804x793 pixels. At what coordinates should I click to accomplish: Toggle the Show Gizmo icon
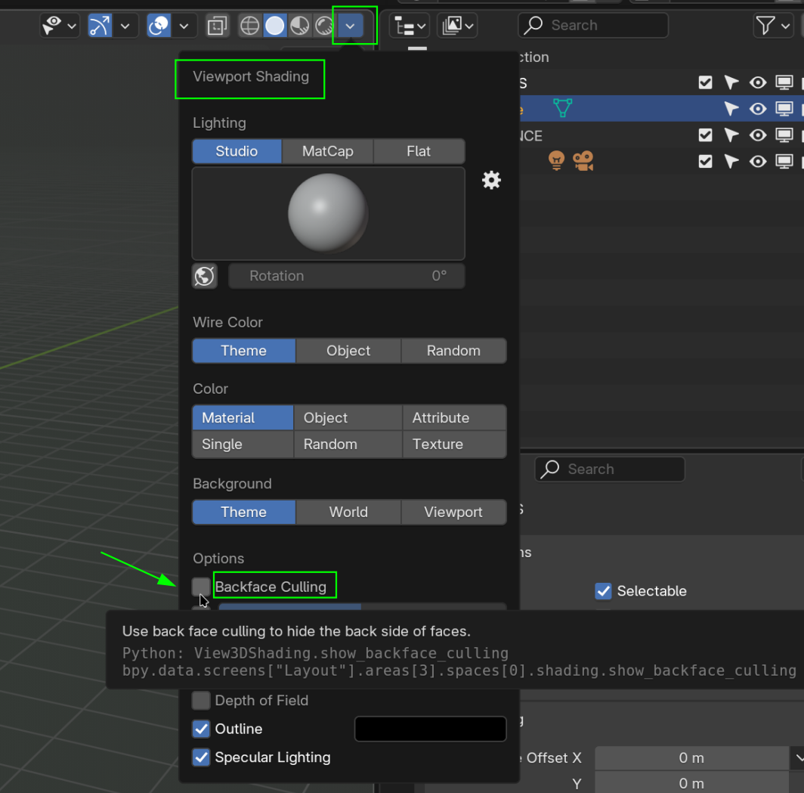(x=100, y=26)
